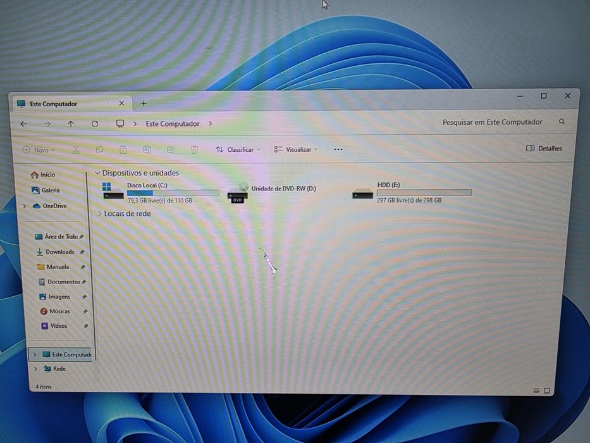Switch to details list view icon in status bar
This screenshot has width=590, height=443.
click(536, 390)
